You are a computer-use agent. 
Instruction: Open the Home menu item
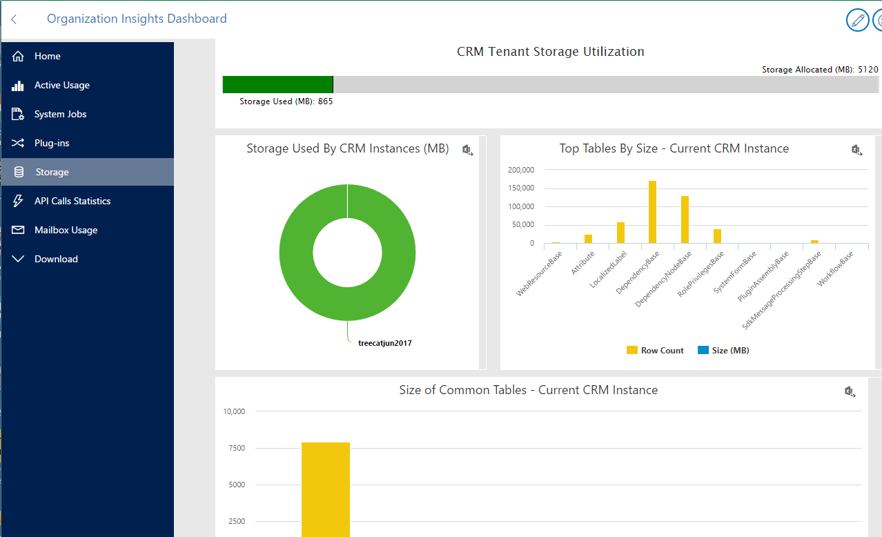(87, 56)
